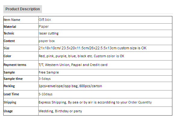Select the 5-10days lead time value
The height and width of the screenshot is (118, 179).
pos(46,94)
